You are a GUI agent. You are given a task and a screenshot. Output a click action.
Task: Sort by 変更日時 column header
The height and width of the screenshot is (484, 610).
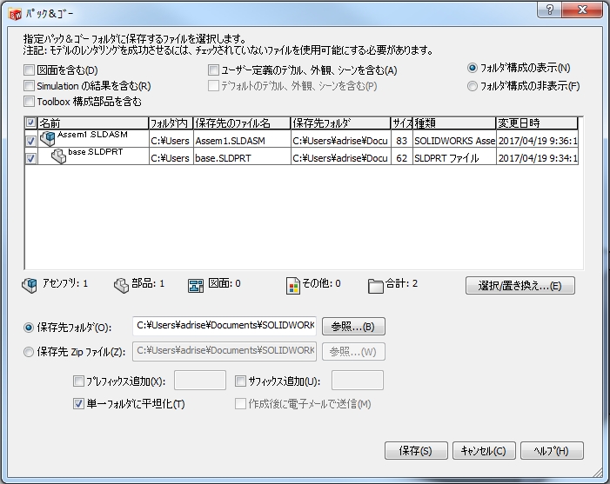click(535, 123)
